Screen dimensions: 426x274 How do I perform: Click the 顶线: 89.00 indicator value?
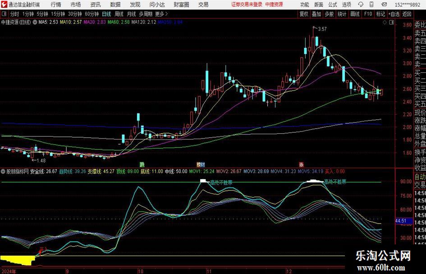pyautogui.click(x=128, y=171)
